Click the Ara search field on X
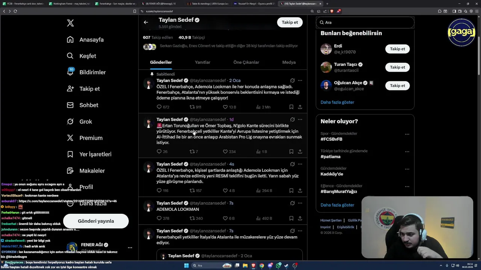This screenshot has height=270, width=481. pyautogui.click(x=365, y=22)
